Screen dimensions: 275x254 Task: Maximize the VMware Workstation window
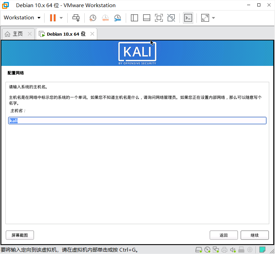pos(259,5)
